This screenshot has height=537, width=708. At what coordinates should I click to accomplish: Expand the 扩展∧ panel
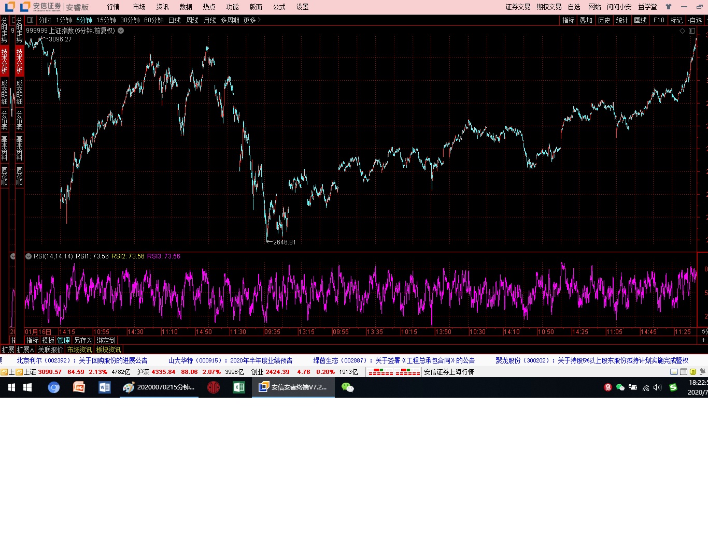[25, 350]
